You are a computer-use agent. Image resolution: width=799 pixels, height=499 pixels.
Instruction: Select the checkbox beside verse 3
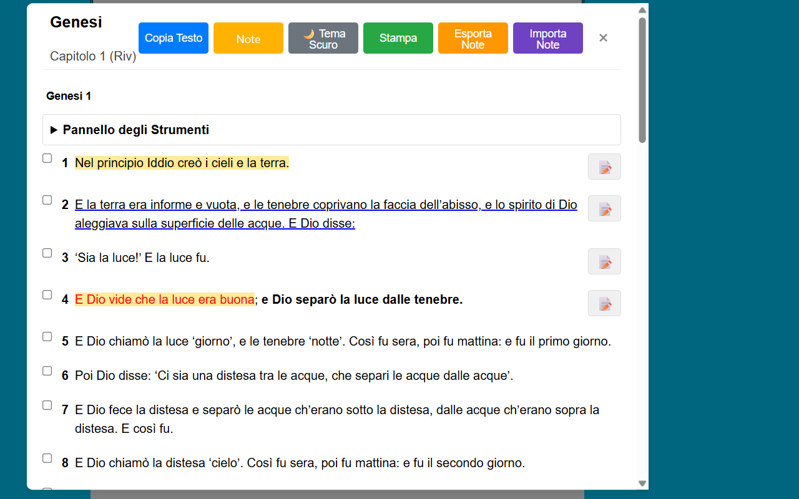[47, 253]
